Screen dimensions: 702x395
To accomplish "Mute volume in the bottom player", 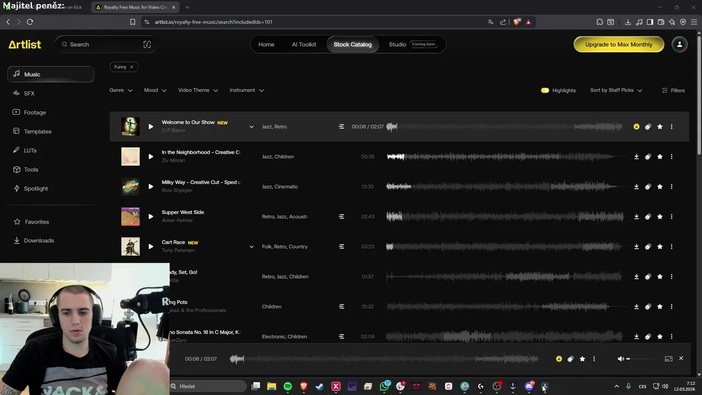I will coord(620,359).
